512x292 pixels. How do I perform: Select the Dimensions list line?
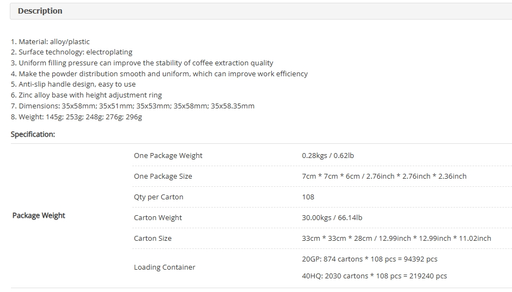132,106
